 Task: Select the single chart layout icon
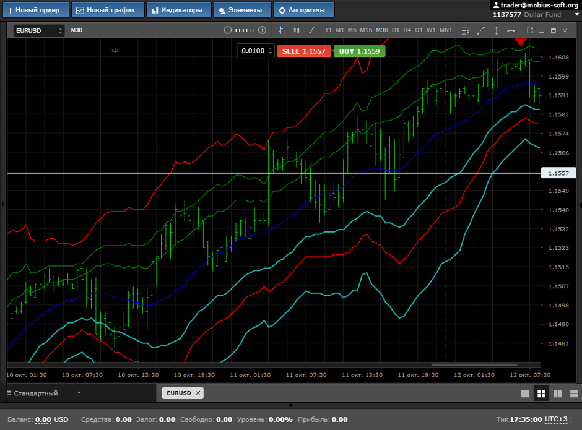(x=525, y=393)
